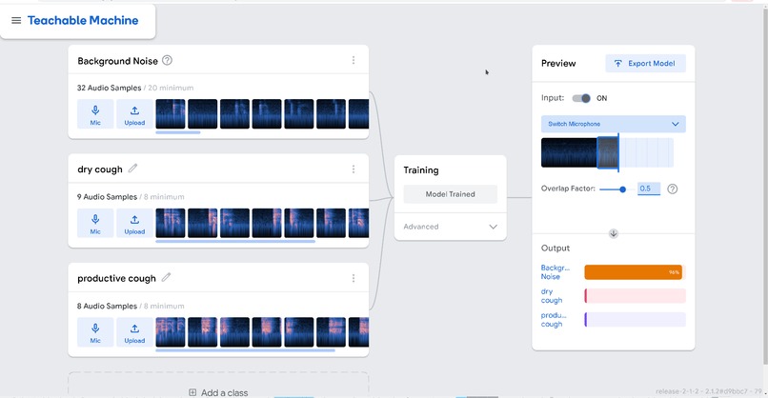Edit the Overlap Factor value field
This screenshot has width=768, height=398.
649,189
